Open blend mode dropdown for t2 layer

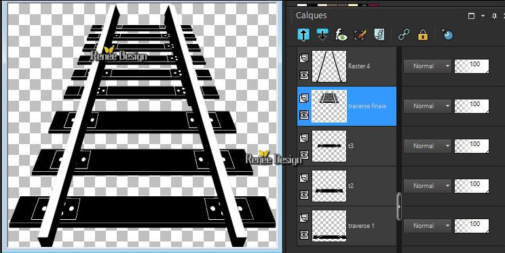click(x=428, y=186)
